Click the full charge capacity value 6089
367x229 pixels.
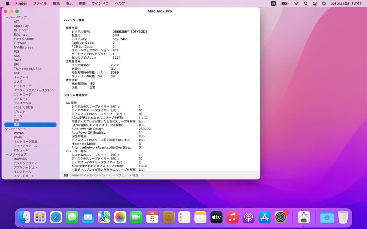point(115,73)
